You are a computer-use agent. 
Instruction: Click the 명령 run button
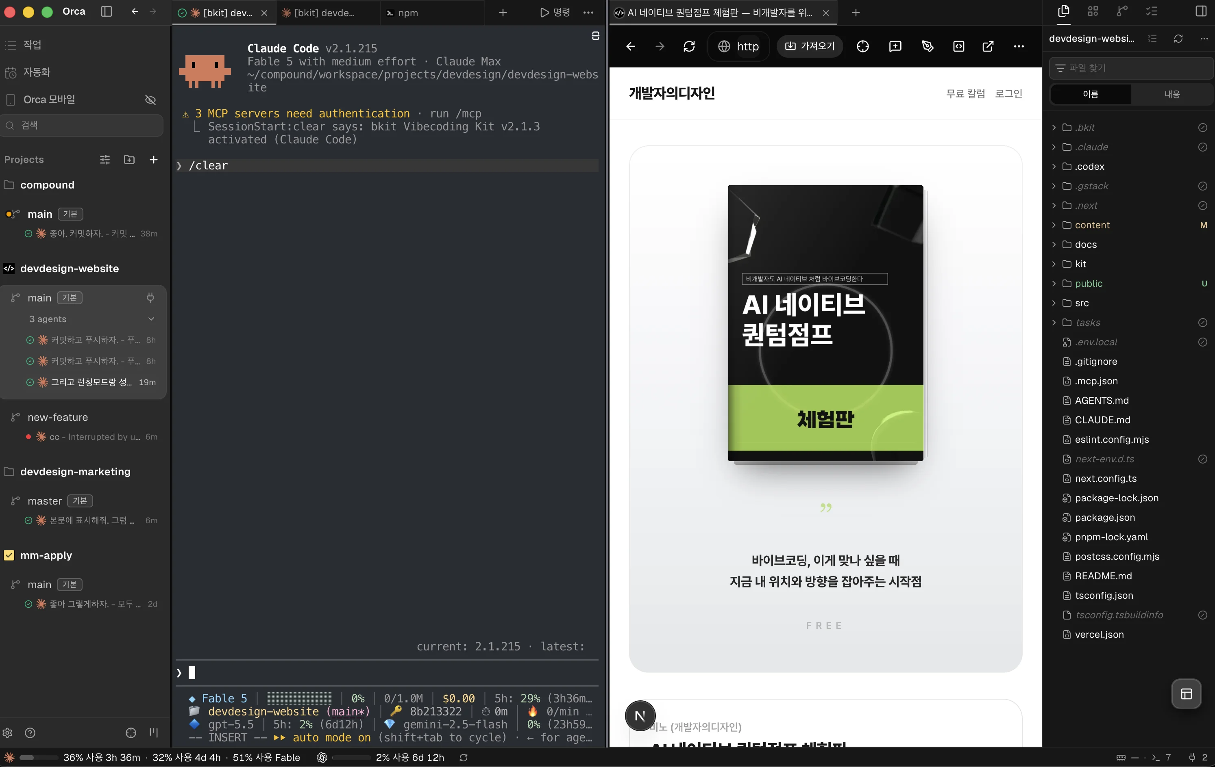point(555,13)
